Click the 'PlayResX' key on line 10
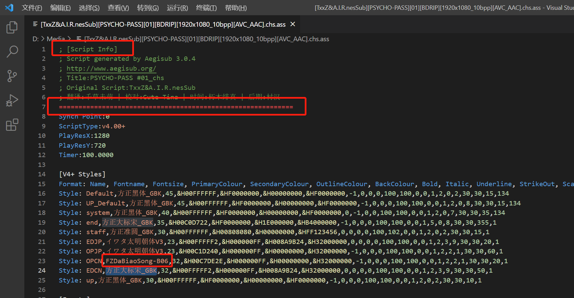574x298 pixels. tap(74, 136)
